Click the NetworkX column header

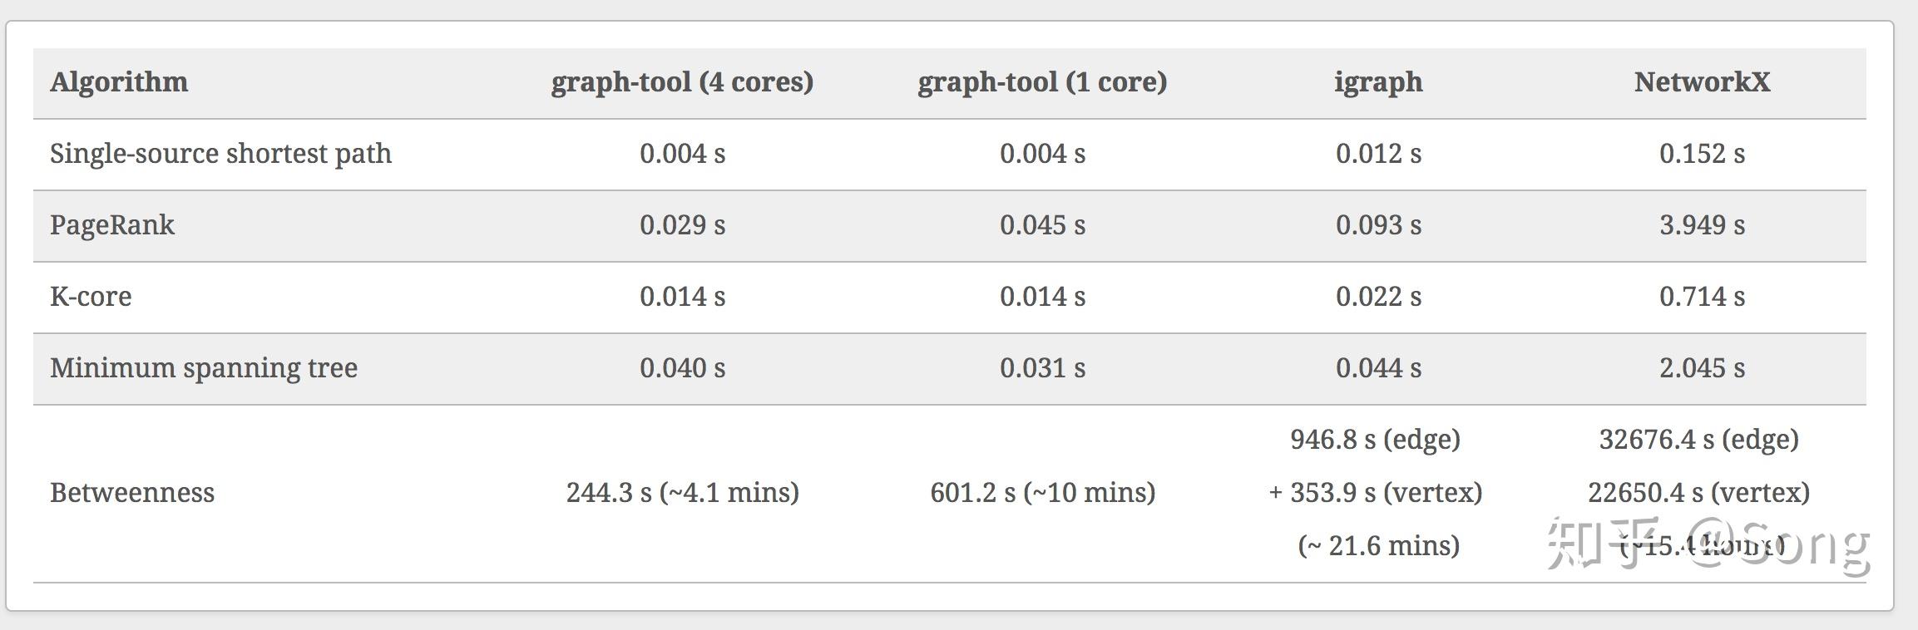(x=1702, y=82)
